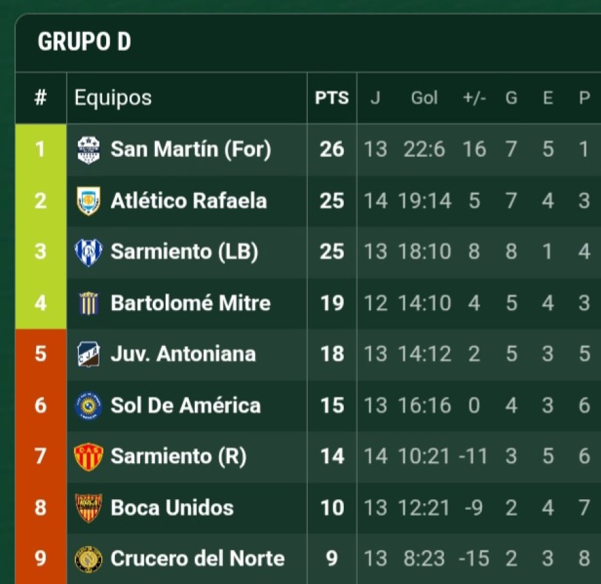Screen dimensions: 601x584
Task: Select Sol De América's 16:16 goals cell
Action: click(424, 406)
